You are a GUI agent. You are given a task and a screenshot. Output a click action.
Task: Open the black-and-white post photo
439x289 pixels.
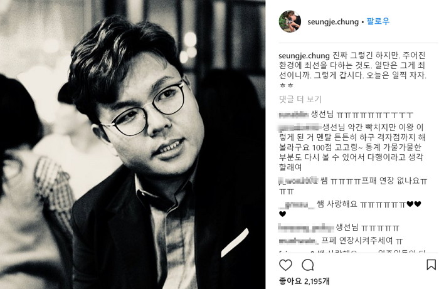point(133,144)
